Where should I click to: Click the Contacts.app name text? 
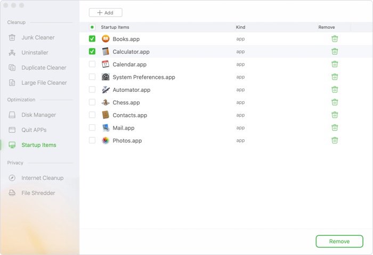[129, 115]
